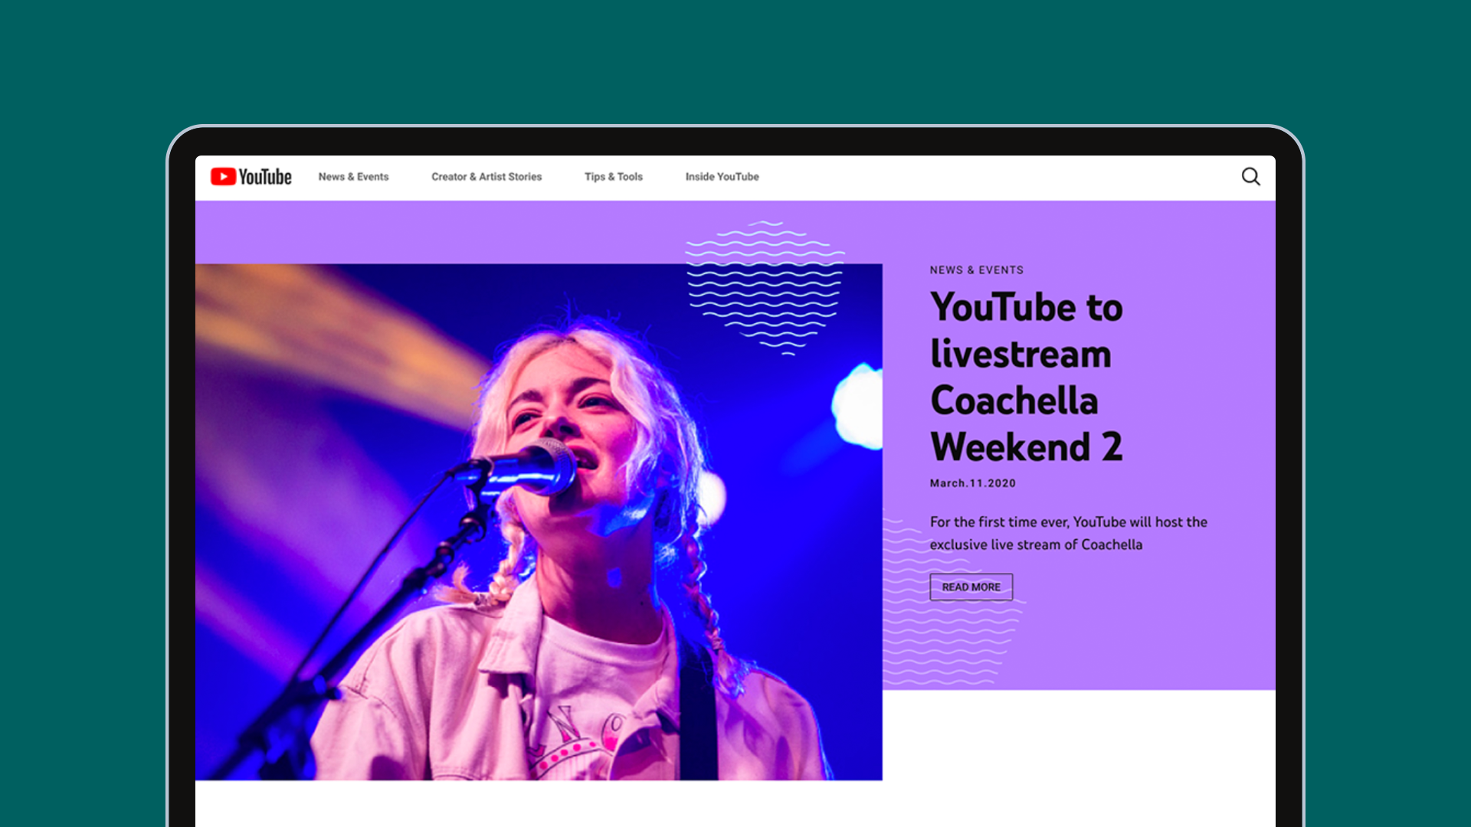
Task: Open News & Events menu
Action: 353,177
